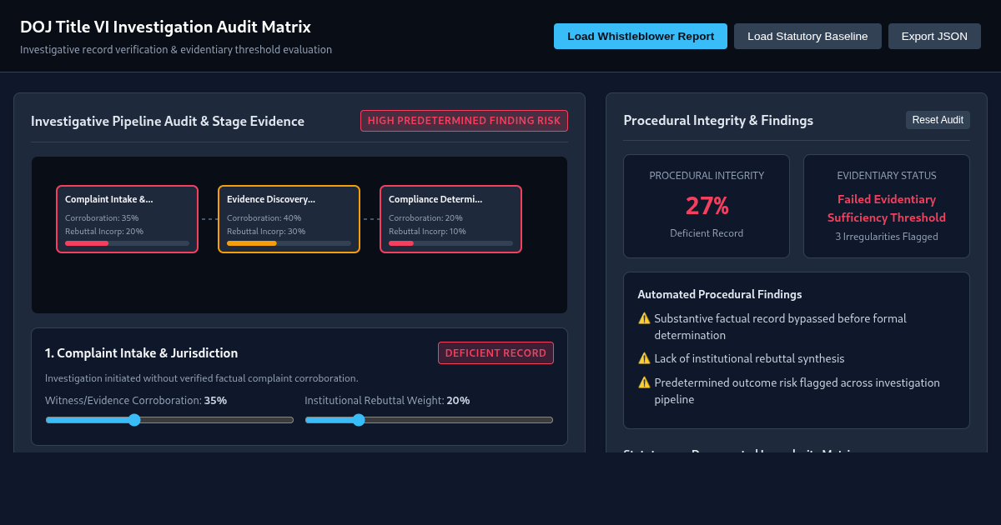Select the Compliance Determination stage card
Viewport: 1001px width, 525px height.
pos(450,219)
